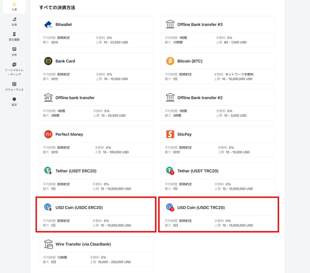Image resolution: width=310 pixels, height=273 pixels.
Task: Go to パフォーマンス in the sidebar
Action: point(14,87)
